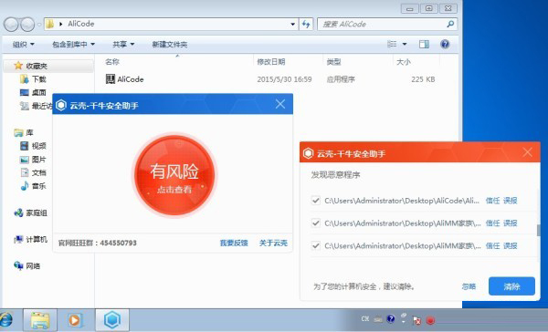Click 误报 for the last AliMM家族 entry
This screenshot has width=548, height=332.
pyautogui.click(x=510, y=245)
